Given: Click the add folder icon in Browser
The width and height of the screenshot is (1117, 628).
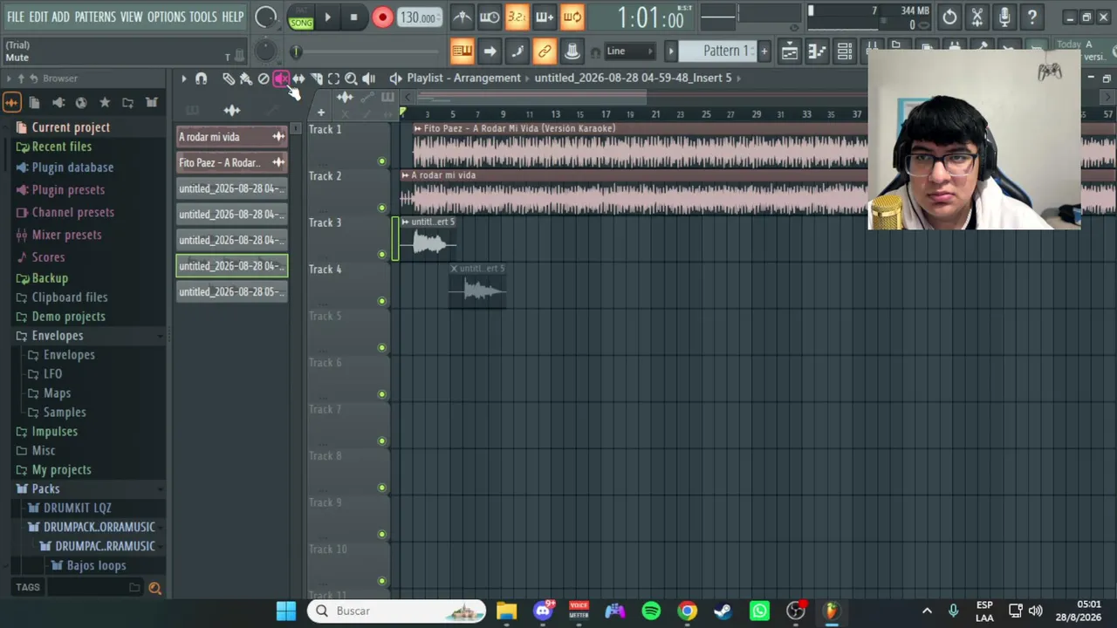Looking at the screenshot, I should [x=127, y=103].
